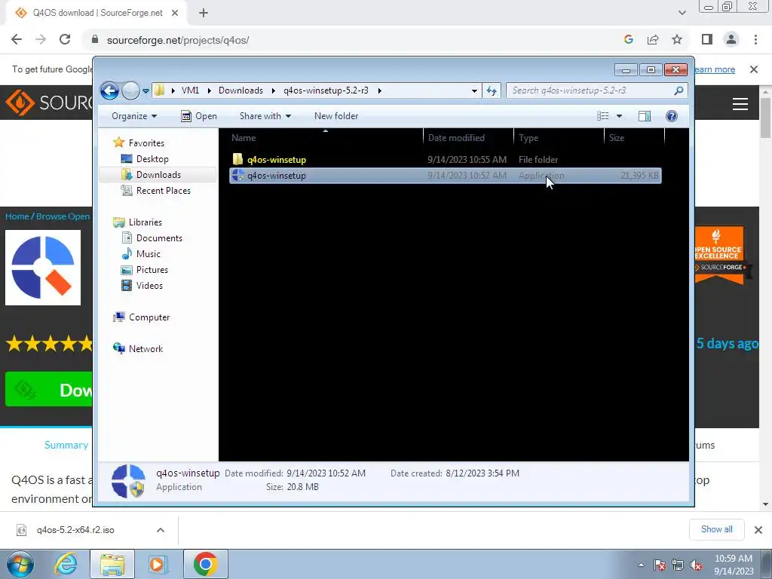Viewport: 772px width, 579px height.
Task: Open the Documents library
Action: pyautogui.click(x=159, y=237)
